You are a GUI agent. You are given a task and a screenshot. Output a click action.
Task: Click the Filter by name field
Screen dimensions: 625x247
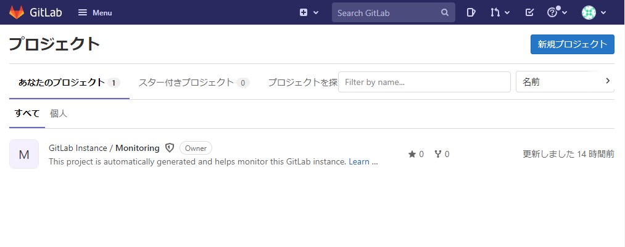click(424, 82)
